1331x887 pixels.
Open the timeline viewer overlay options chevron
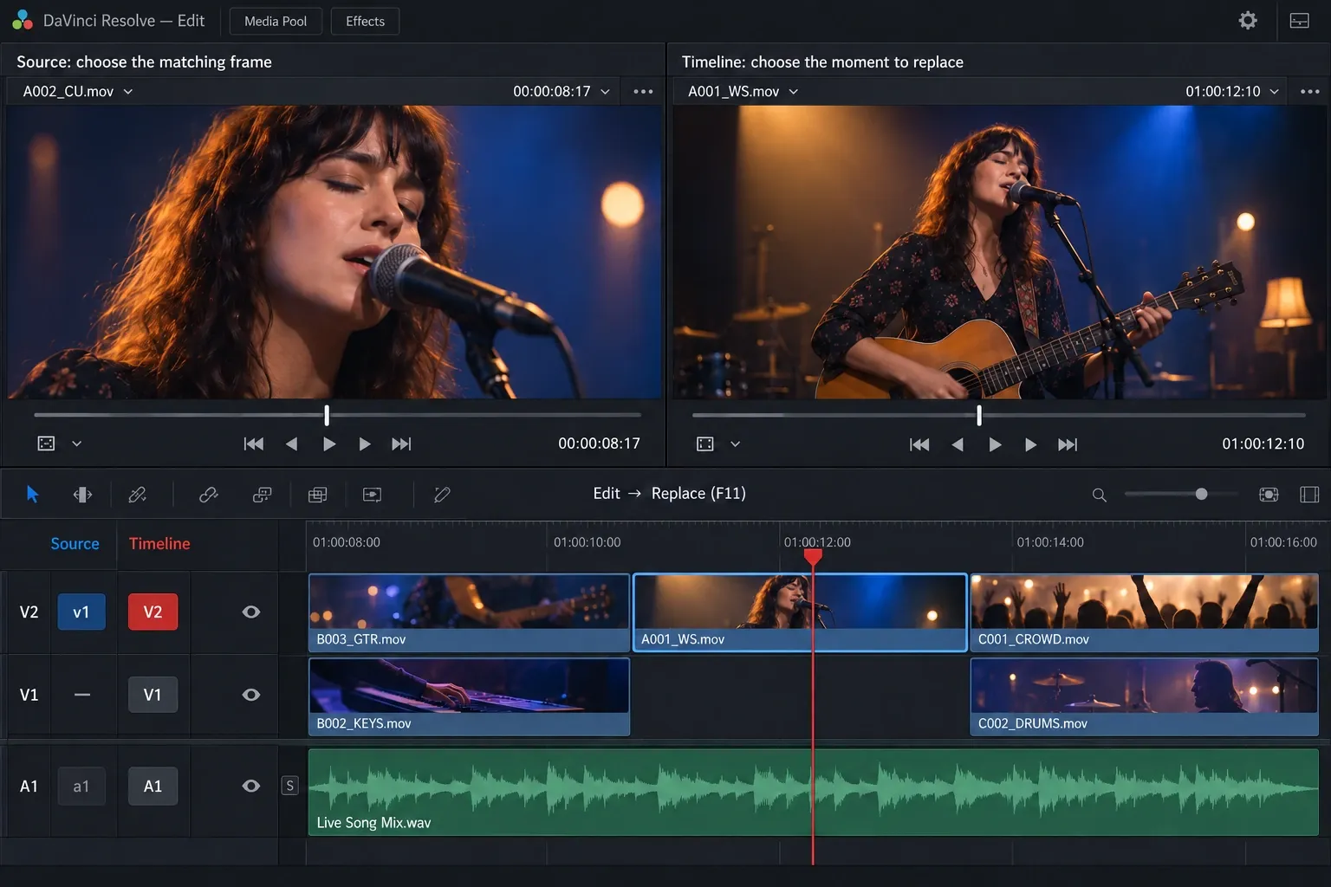[x=735, y=444]
